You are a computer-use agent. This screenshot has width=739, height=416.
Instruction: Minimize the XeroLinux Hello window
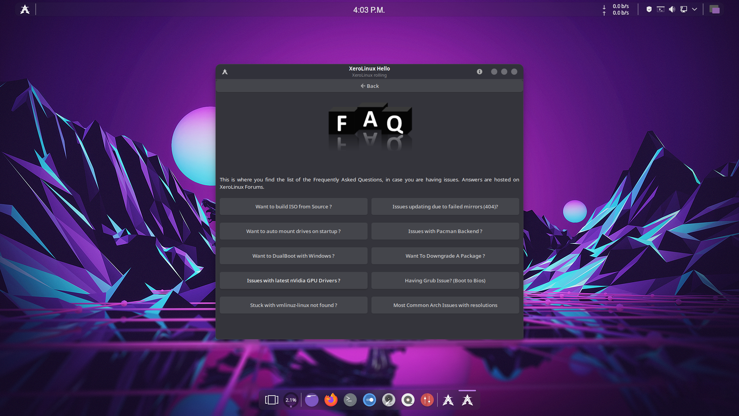point(494,72)
